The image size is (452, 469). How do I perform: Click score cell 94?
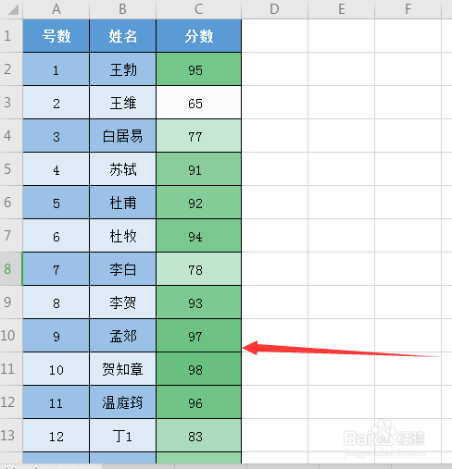[x=199, y=236]
